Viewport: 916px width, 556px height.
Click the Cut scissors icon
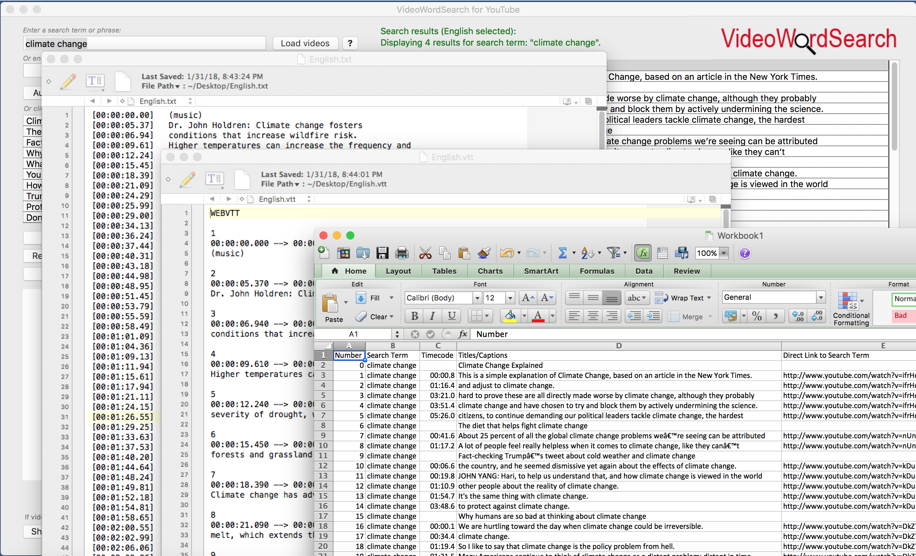425,253
